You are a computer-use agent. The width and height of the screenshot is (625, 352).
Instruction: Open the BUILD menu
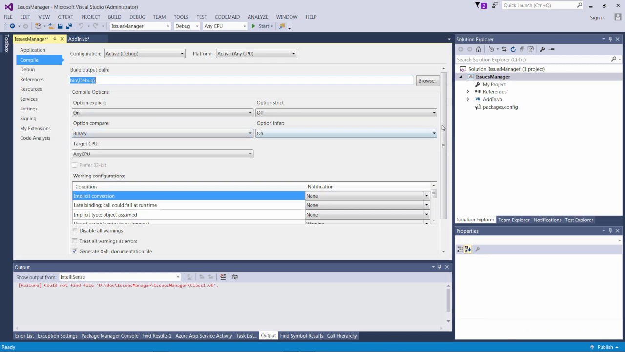click(x=115, y=17)
